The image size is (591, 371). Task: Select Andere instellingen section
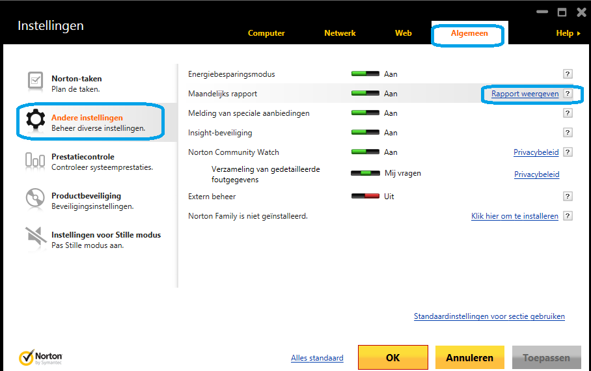click(x=96, y=122)
